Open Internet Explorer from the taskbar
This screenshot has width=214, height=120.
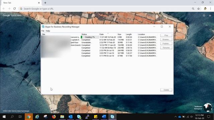pos(37,117)
